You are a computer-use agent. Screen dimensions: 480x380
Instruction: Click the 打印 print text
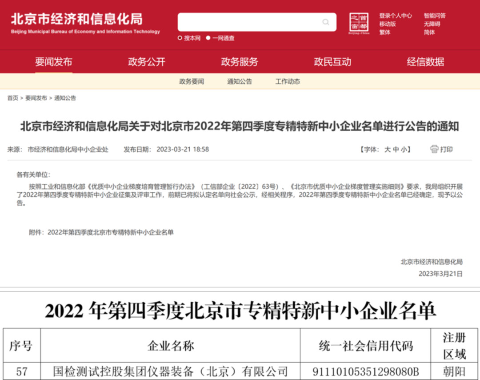[446, 150]
